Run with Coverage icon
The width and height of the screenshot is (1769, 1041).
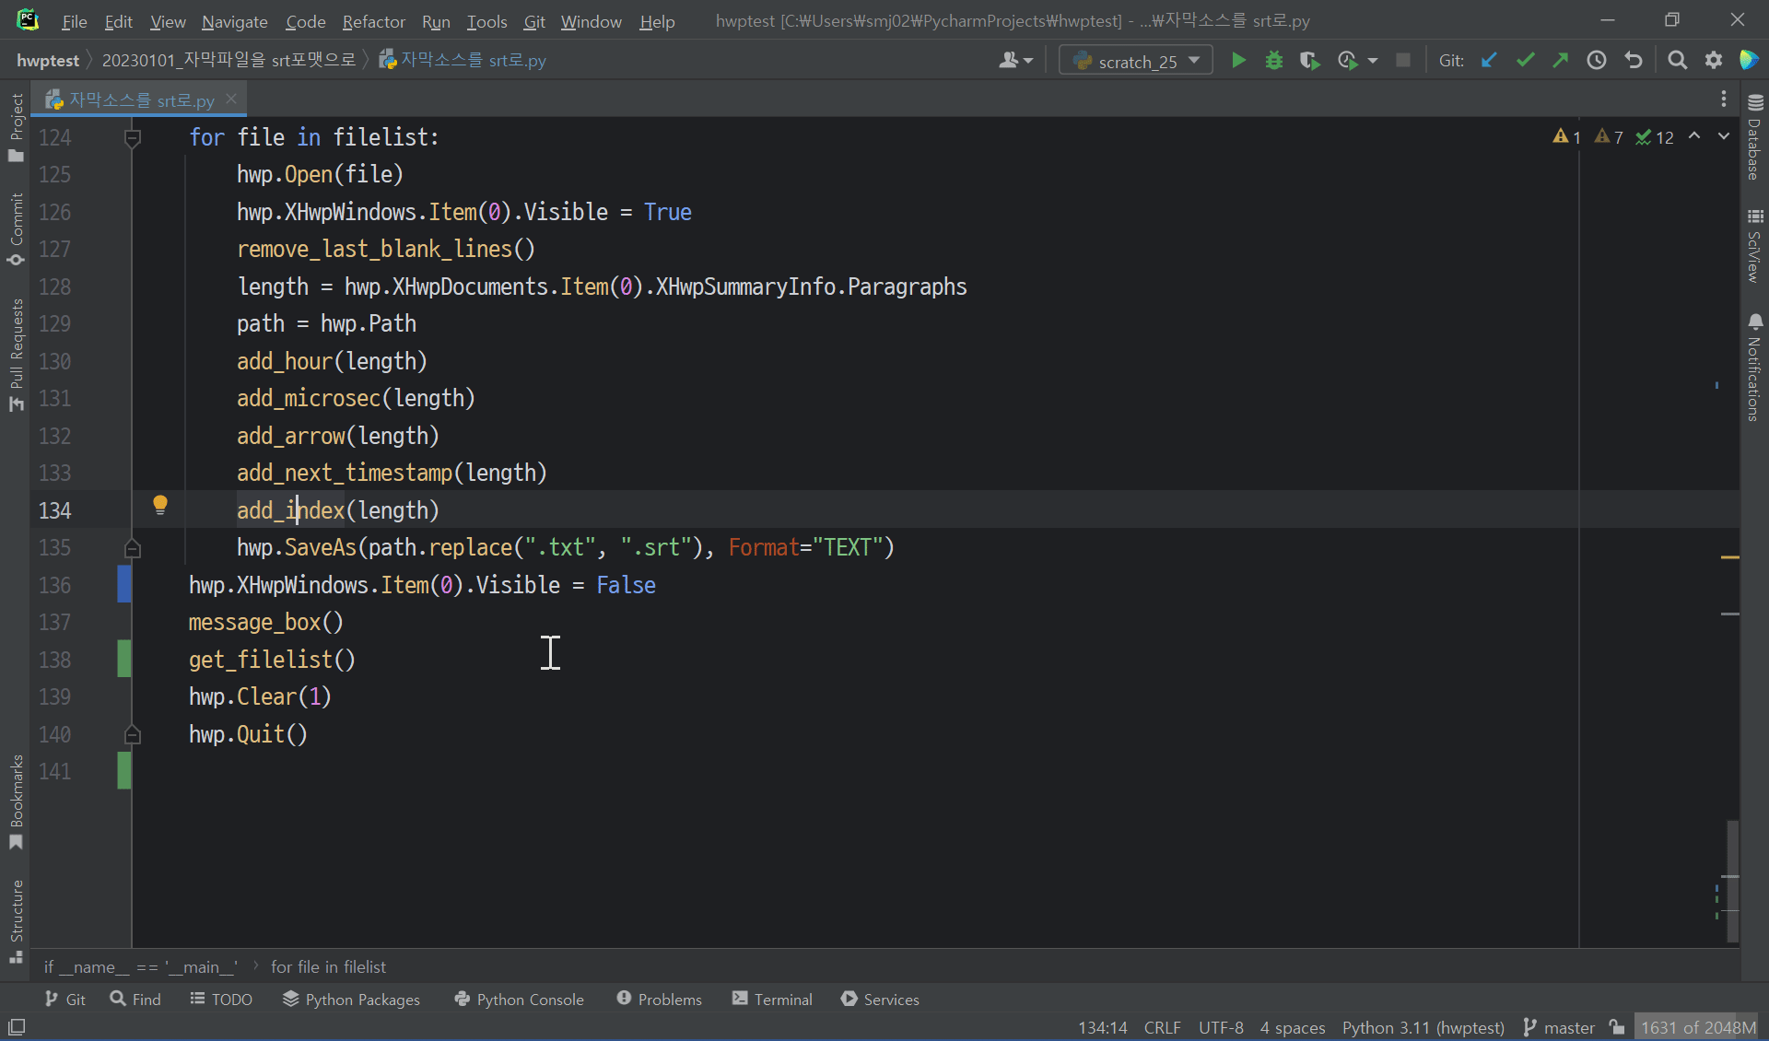tap(1309, 61)
